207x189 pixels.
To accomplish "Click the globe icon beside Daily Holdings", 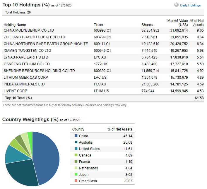I will pyautogui.click(x=176, y=5).
